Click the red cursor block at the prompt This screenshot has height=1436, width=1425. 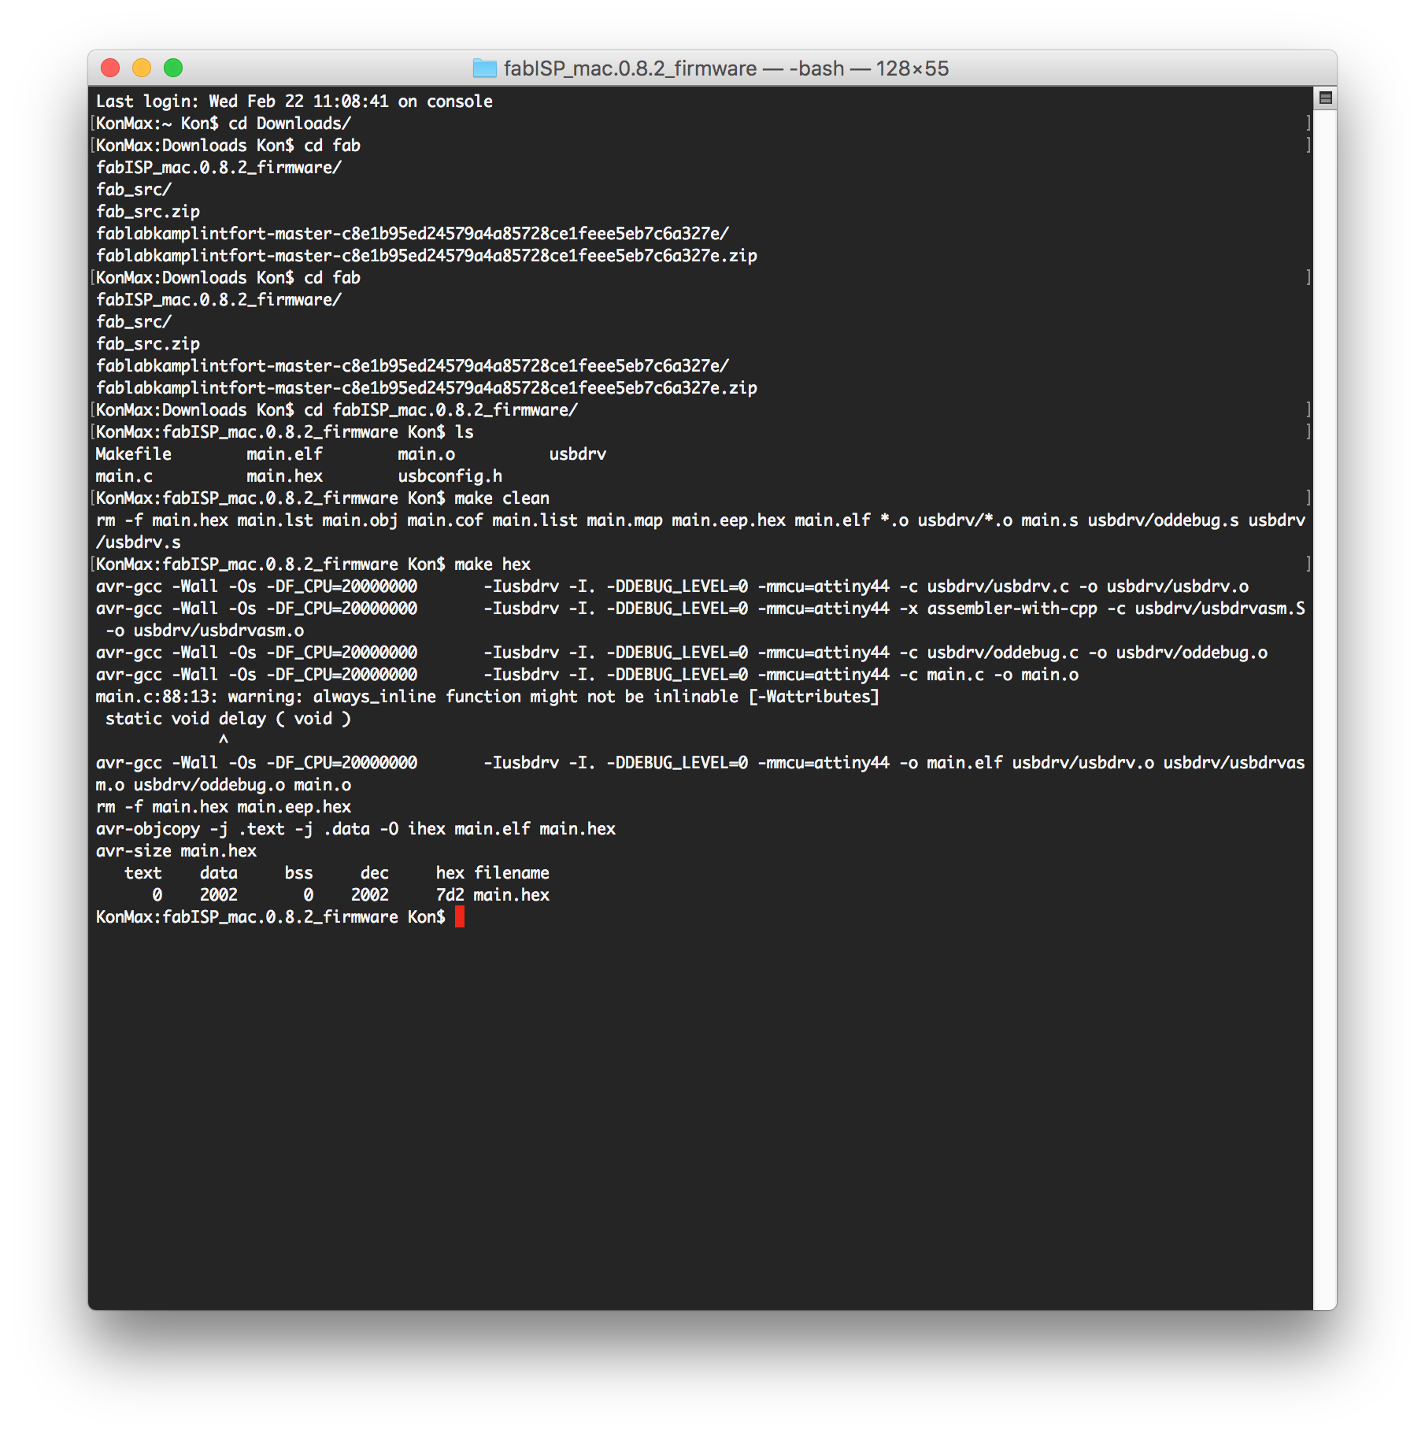pyautogui.click(x=460, y=916)
